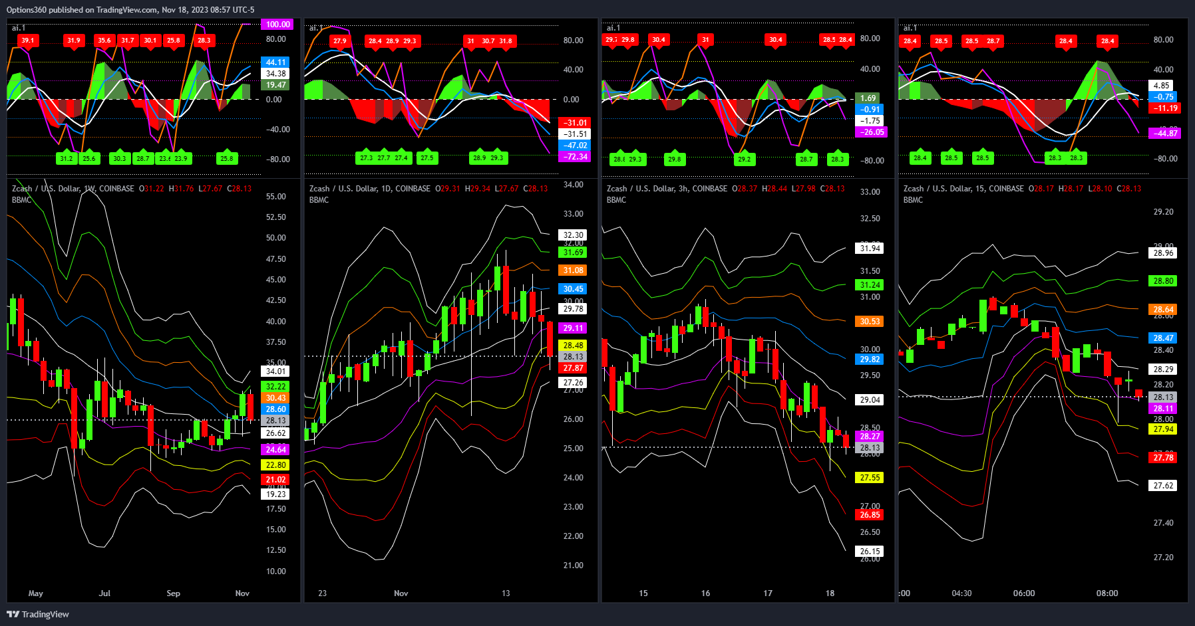Click the magenta -26.05 oscillator value
Screen dimensions: 1195x626
tap(872, 132)
